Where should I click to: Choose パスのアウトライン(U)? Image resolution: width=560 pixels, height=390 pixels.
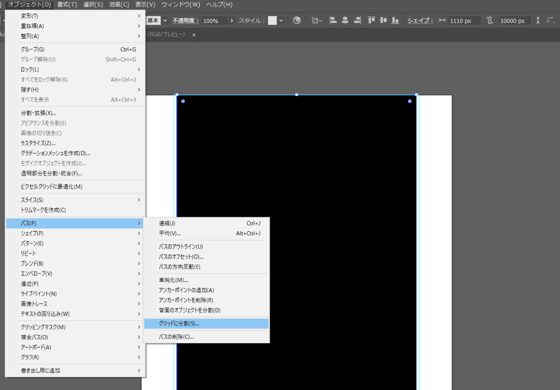pos(206,247)
